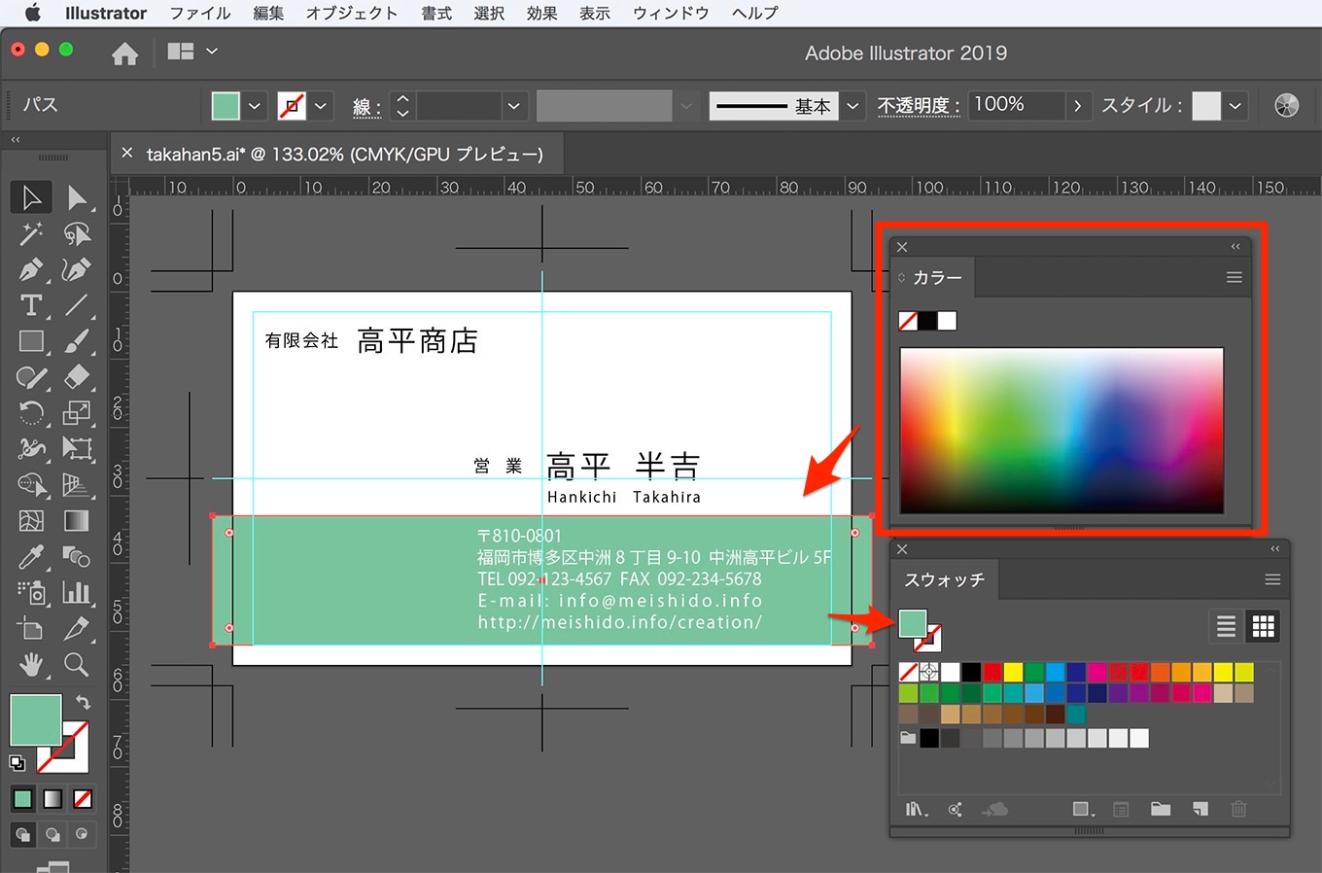Set paint mode to Gradient
Viewport: 1322px width, 873px height.
(x=52, y=799)
